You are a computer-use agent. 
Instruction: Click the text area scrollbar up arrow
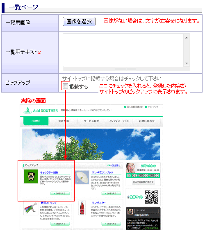[x=187, y=38]
